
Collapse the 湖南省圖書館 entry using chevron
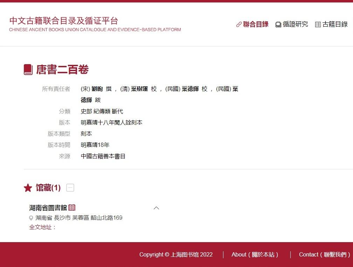[x=157, y=208]
